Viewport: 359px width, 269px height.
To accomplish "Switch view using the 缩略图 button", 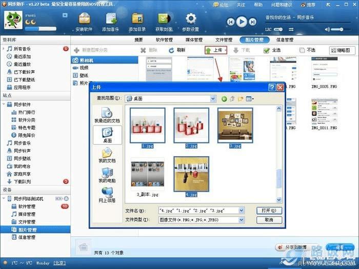I will point(342,50).
